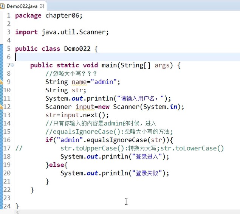This screenshot has height=214, width=240.
Task: Click 'main' in the method signature on line 7
Action: [109, 65]
